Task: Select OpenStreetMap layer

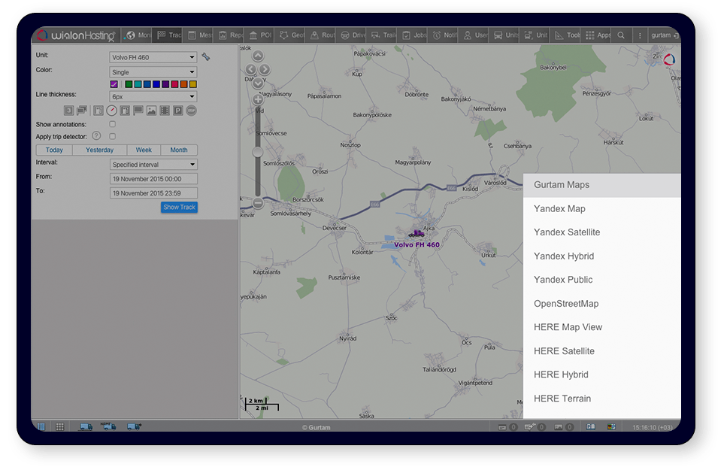Action: (x=601, y=304)
